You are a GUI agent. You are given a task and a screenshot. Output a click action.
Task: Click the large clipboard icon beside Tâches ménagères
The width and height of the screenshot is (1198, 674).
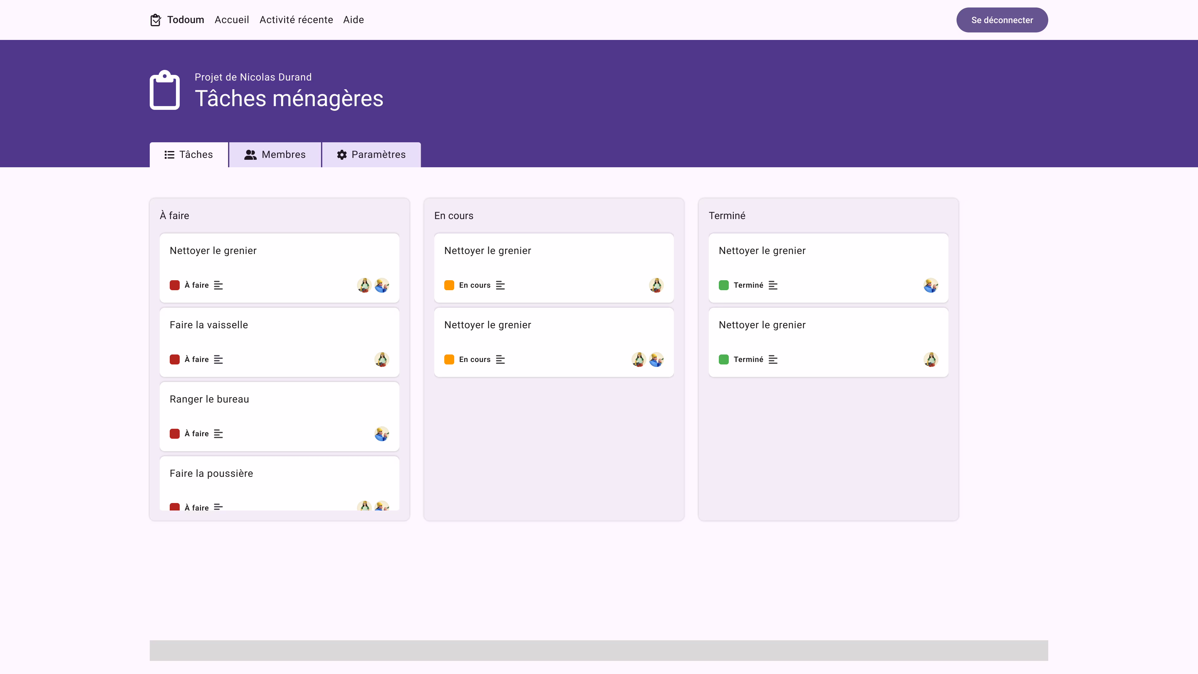pyautogui.click(x=165, y=90)
